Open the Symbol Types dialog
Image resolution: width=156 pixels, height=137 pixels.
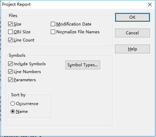[x=83, y=65]
